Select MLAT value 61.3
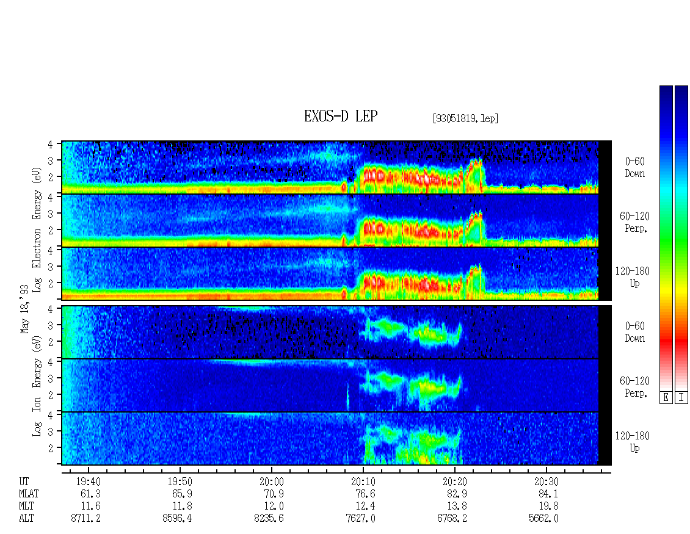690x534 pixels. [x=90, y=494]
